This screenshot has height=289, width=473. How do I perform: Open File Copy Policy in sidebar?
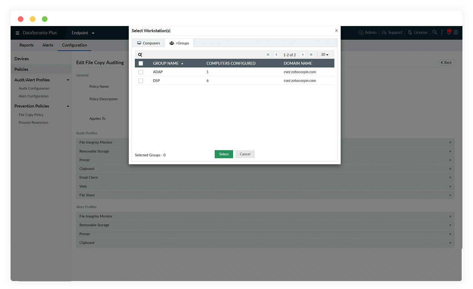click(x=31, y=115)
